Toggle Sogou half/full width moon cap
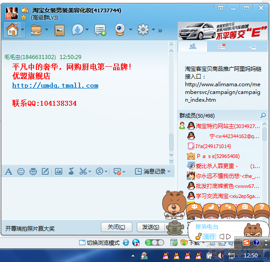The height and width of the screenshot is (262, 270). click(x=211, y=211)
